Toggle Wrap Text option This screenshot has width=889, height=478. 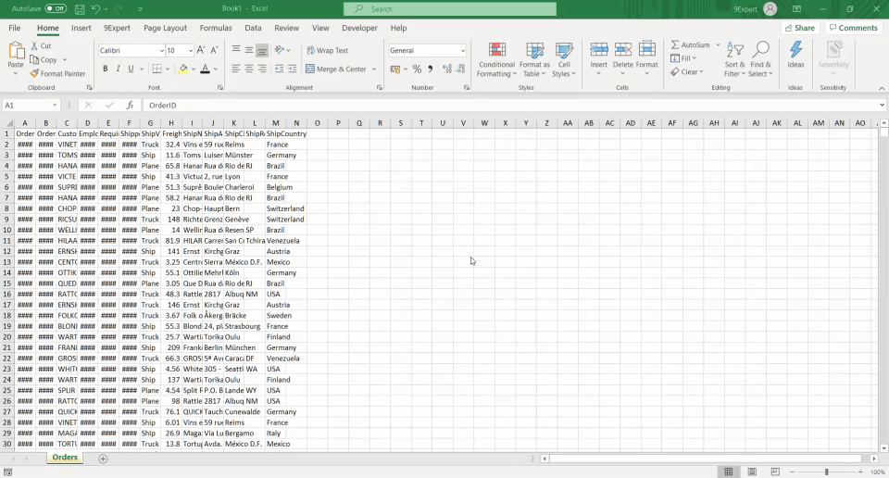(x=327, y=50)
